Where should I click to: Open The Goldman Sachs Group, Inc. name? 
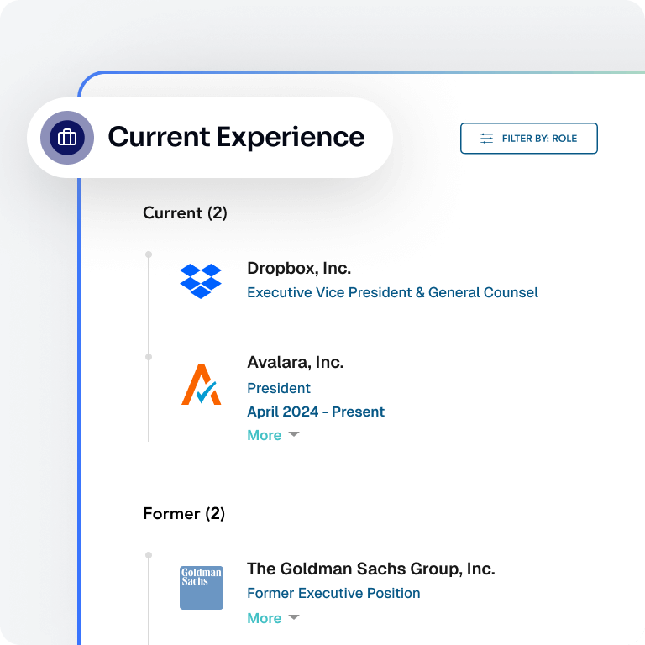[x=370, y=569]
